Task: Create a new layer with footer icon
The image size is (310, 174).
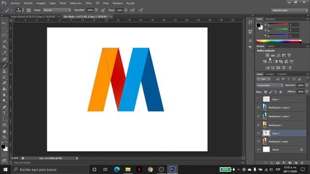Action: click(296, 163)
